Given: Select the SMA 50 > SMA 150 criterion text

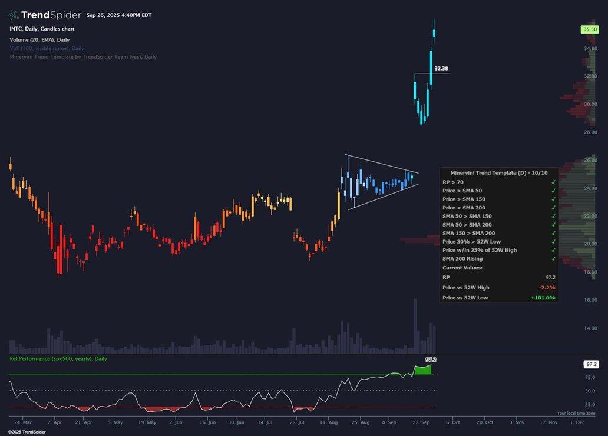Looking at the screenshot, I should coord(467,217).
